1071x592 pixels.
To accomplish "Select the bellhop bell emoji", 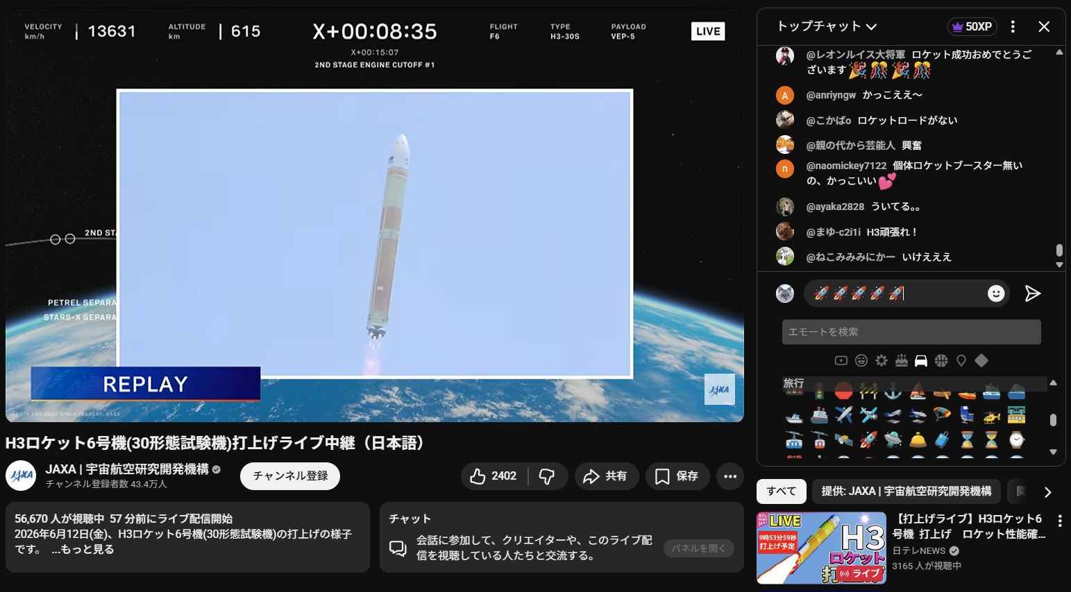I will click(918, 439).
